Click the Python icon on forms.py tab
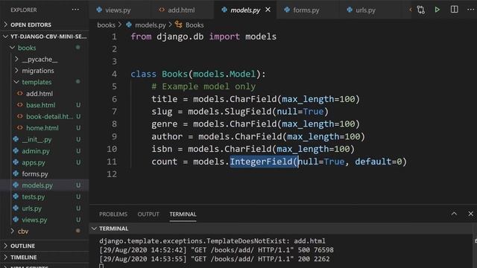 pos(287,10)
